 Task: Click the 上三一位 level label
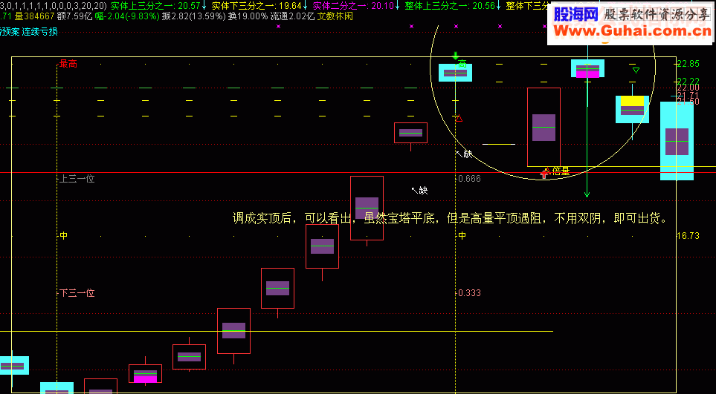[x=77, y=179]
